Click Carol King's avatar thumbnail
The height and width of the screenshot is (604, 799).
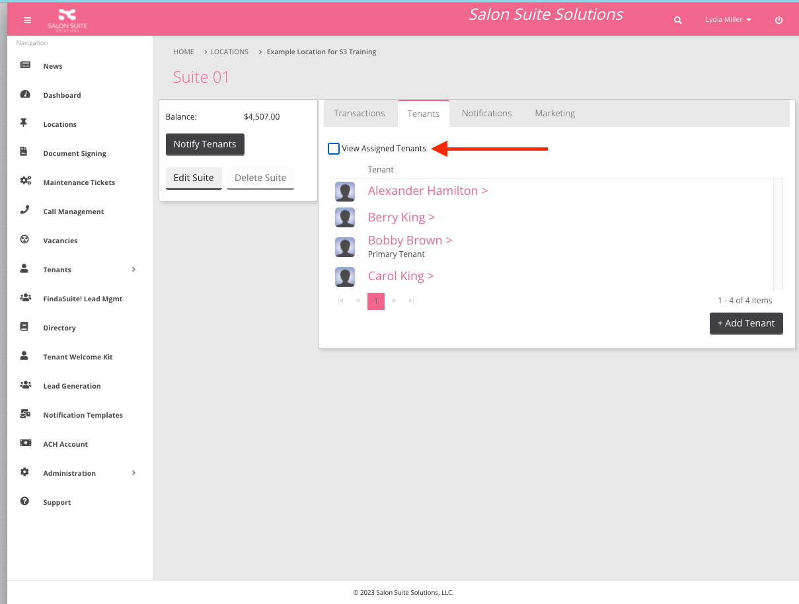coord(345,277)
